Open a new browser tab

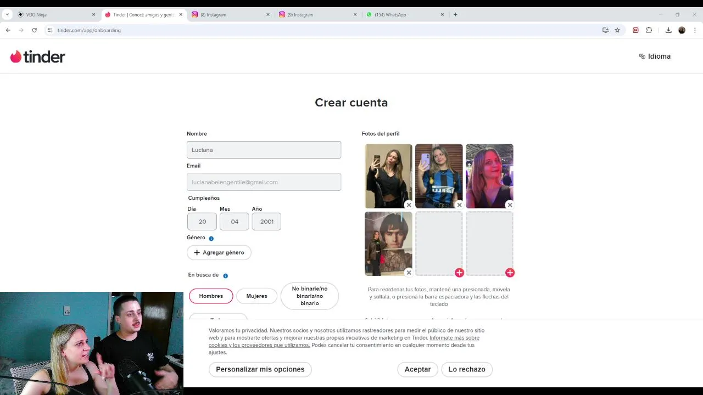tap(455, 15)
